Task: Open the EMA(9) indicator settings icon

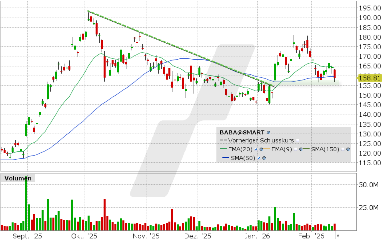Action: click(x=300, y=149)
